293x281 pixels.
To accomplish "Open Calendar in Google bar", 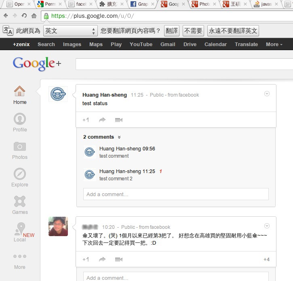I will point(215,44).
